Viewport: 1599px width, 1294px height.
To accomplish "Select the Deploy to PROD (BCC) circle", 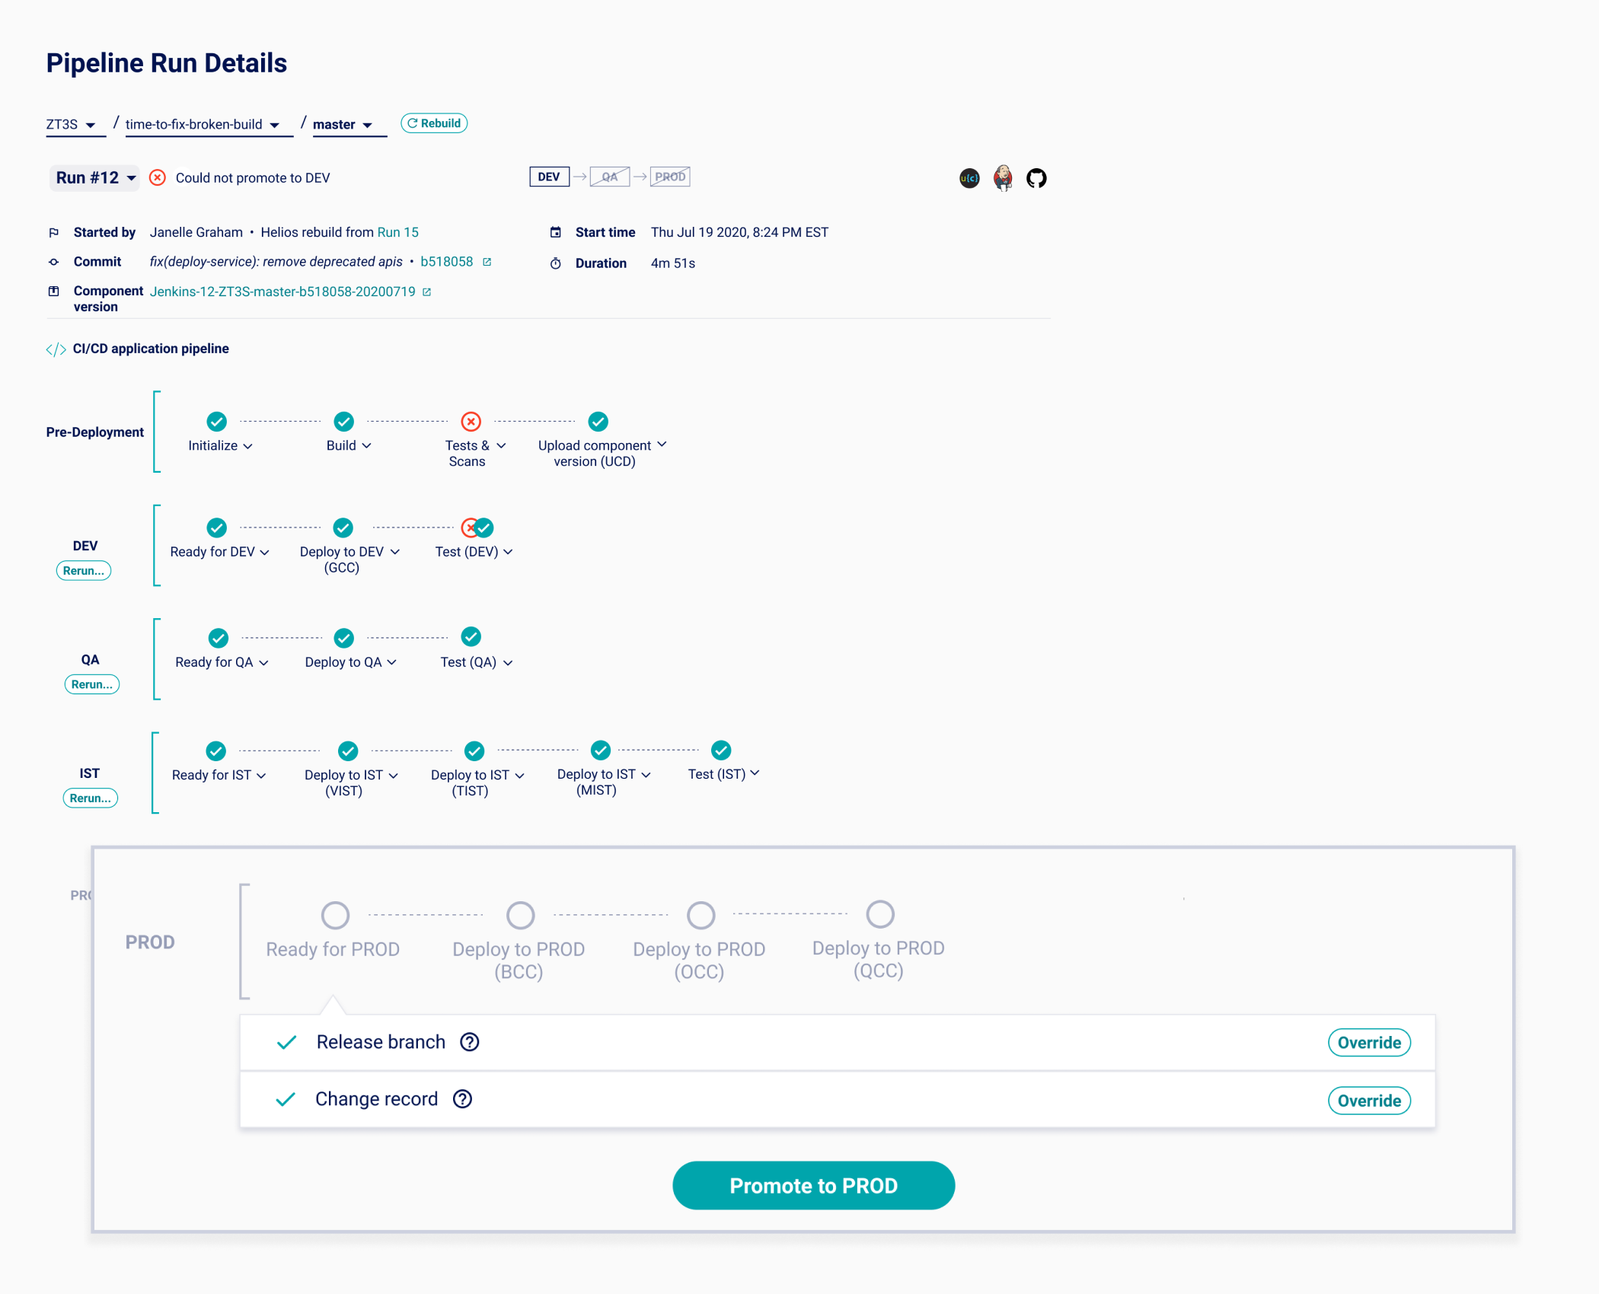I will 520,915.
